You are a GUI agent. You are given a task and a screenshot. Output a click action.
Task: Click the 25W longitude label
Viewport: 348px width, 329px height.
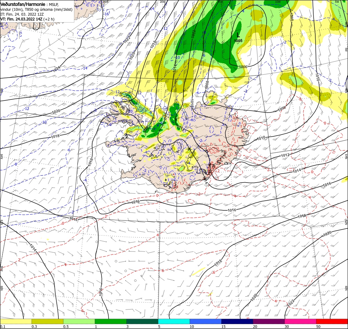106,2
